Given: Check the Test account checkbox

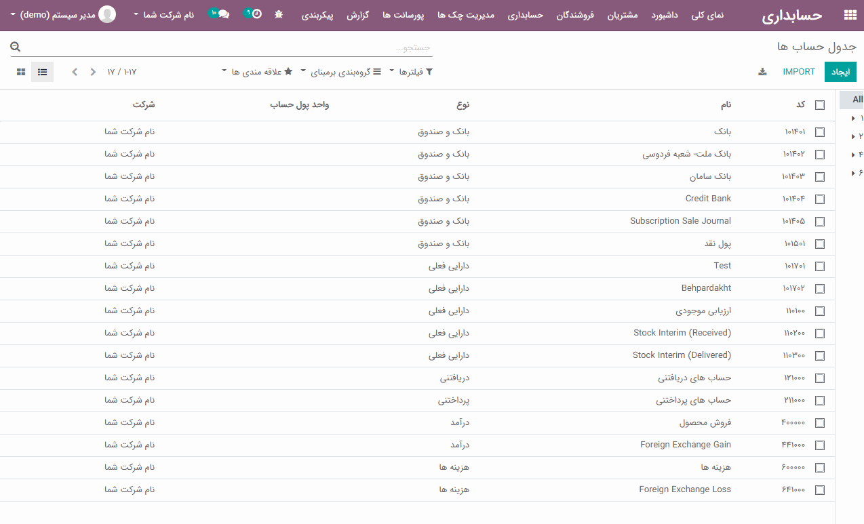Looking at the screenshot, I should click(x=820, y=266).
